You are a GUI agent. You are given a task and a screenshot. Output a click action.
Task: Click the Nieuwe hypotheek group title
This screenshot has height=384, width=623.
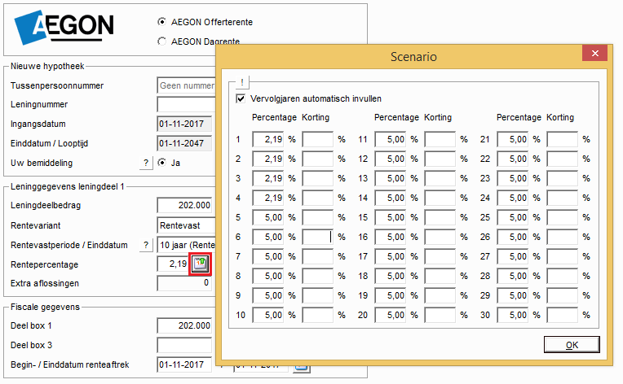[x=47, y=66]
